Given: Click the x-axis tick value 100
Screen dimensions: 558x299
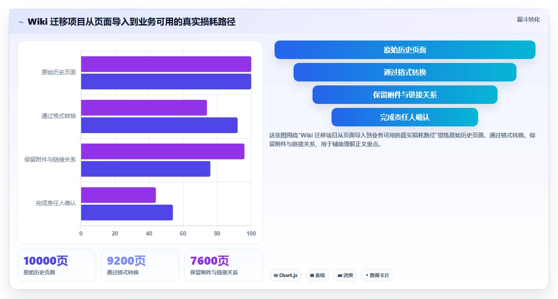Looking at the screenshot, I should point(251,233).
